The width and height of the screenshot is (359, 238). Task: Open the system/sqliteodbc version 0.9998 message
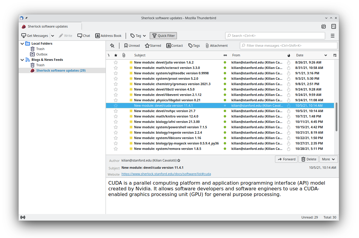171,73
